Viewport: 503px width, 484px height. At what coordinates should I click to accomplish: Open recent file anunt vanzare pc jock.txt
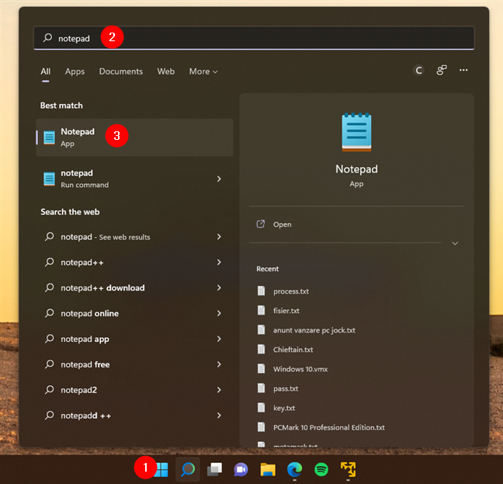(314, 330)
